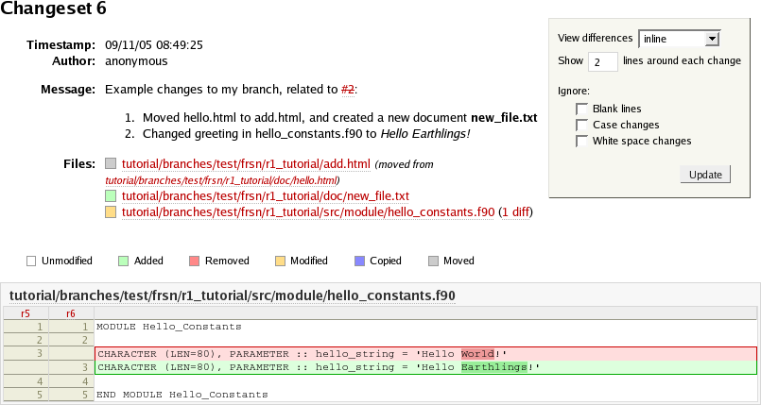Click the green added icon beside new_file.txt
The image size is (761, 405).
[111, 195]
